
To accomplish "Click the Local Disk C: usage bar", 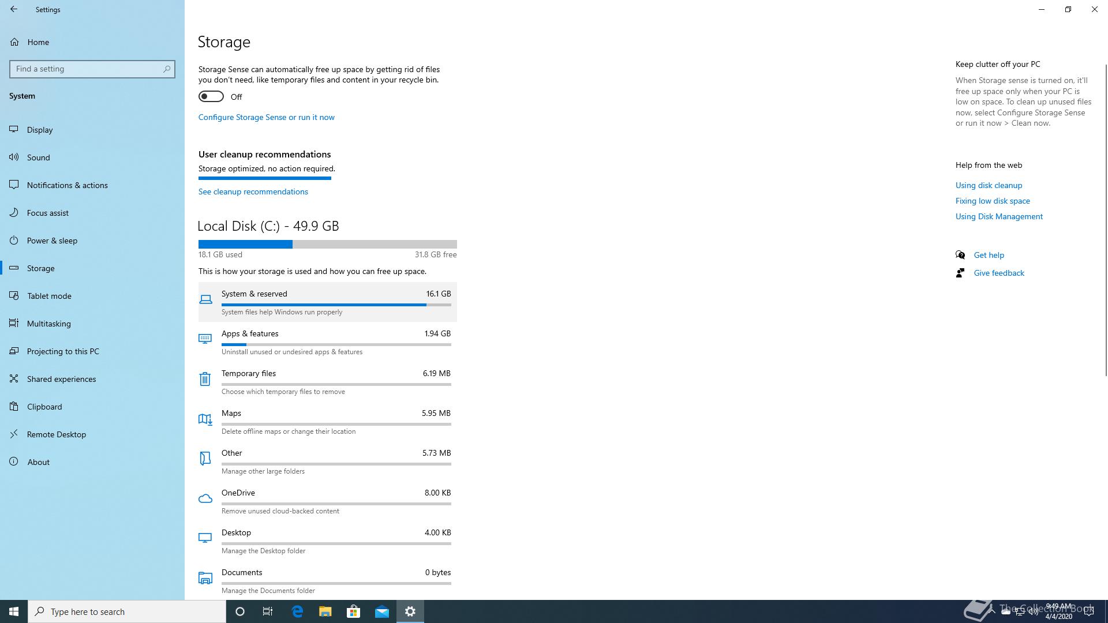I will click(328, 244).
